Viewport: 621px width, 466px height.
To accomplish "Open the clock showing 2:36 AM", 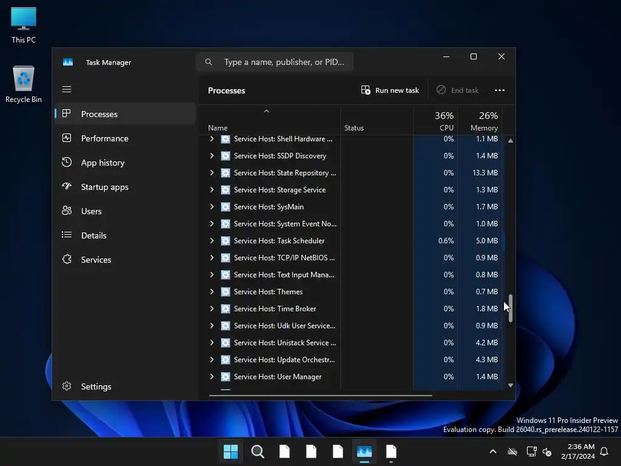I will point(578,451).
